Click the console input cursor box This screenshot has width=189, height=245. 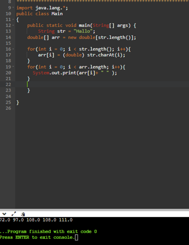[x=76, y=237]
